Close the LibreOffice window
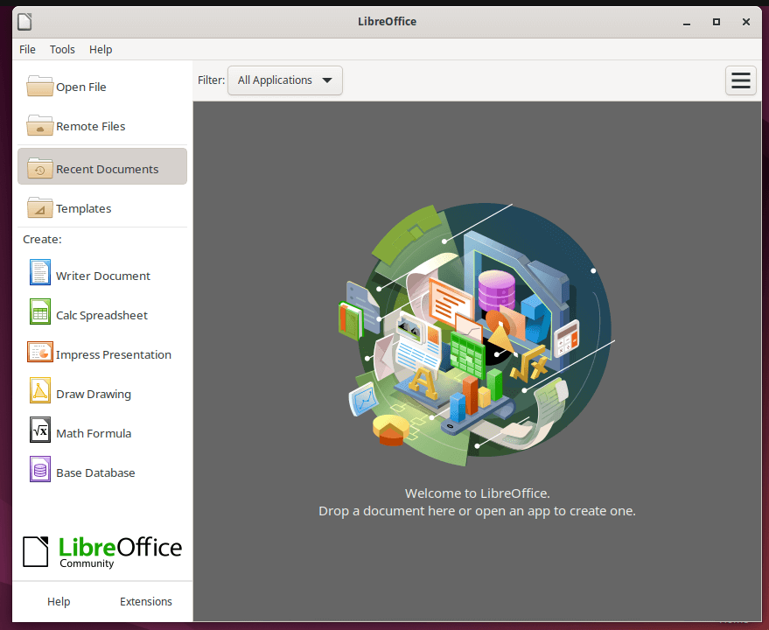769x630 pixels. pos(746,22)
